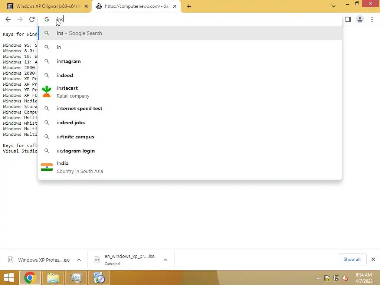Click the muted volume tray icon
This screenshot has height=285, width=380.
tap(345, 278)
